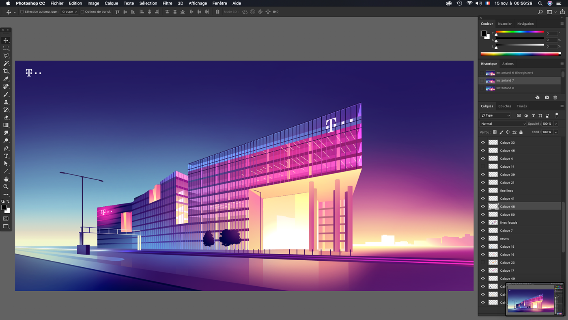Select the Gradient tool
Image resolution: width=568 pixels, height=320 pixels.
[x=6, y=125]
